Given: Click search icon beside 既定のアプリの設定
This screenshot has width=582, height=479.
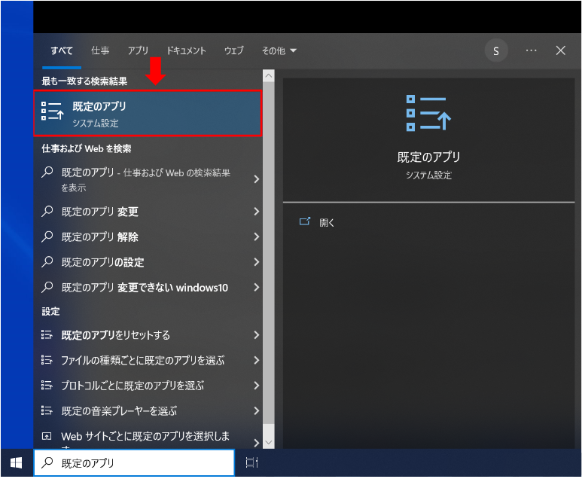Looking at the screenshot, I should [x=47, y=261].
